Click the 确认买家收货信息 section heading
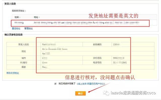The width and height of the screenshot is (161, 100). 13,35
